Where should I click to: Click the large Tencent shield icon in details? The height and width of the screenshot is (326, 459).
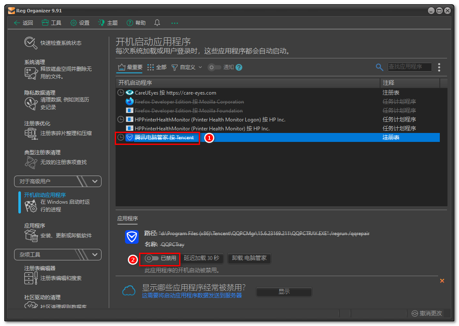coord(132,237)
